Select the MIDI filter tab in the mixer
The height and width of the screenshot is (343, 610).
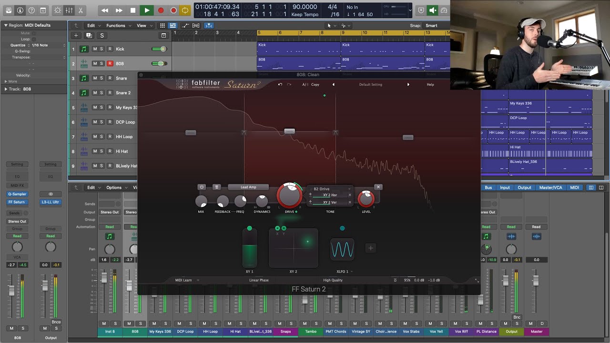(x=575, y=188)
